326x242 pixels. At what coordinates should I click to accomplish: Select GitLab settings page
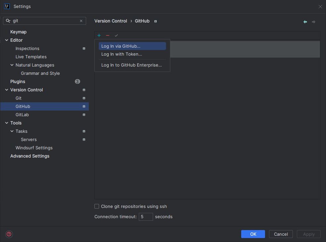click(x=22, y=115)
